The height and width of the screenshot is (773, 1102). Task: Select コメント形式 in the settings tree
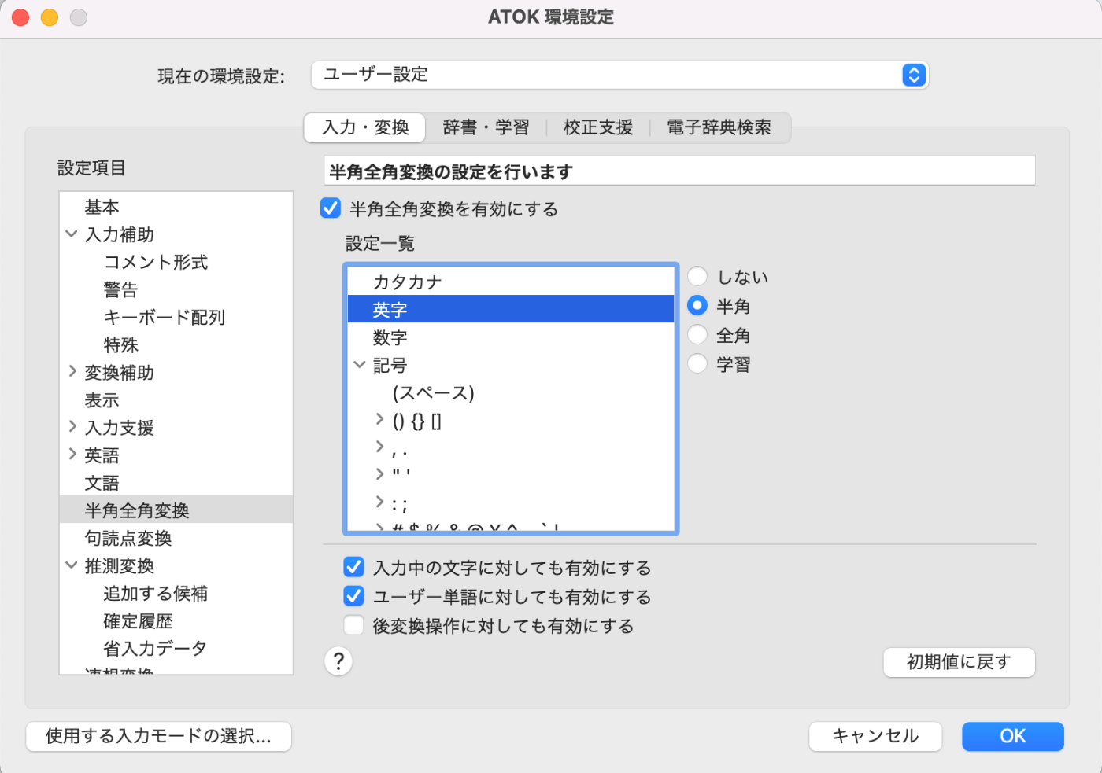coord(176,262)
